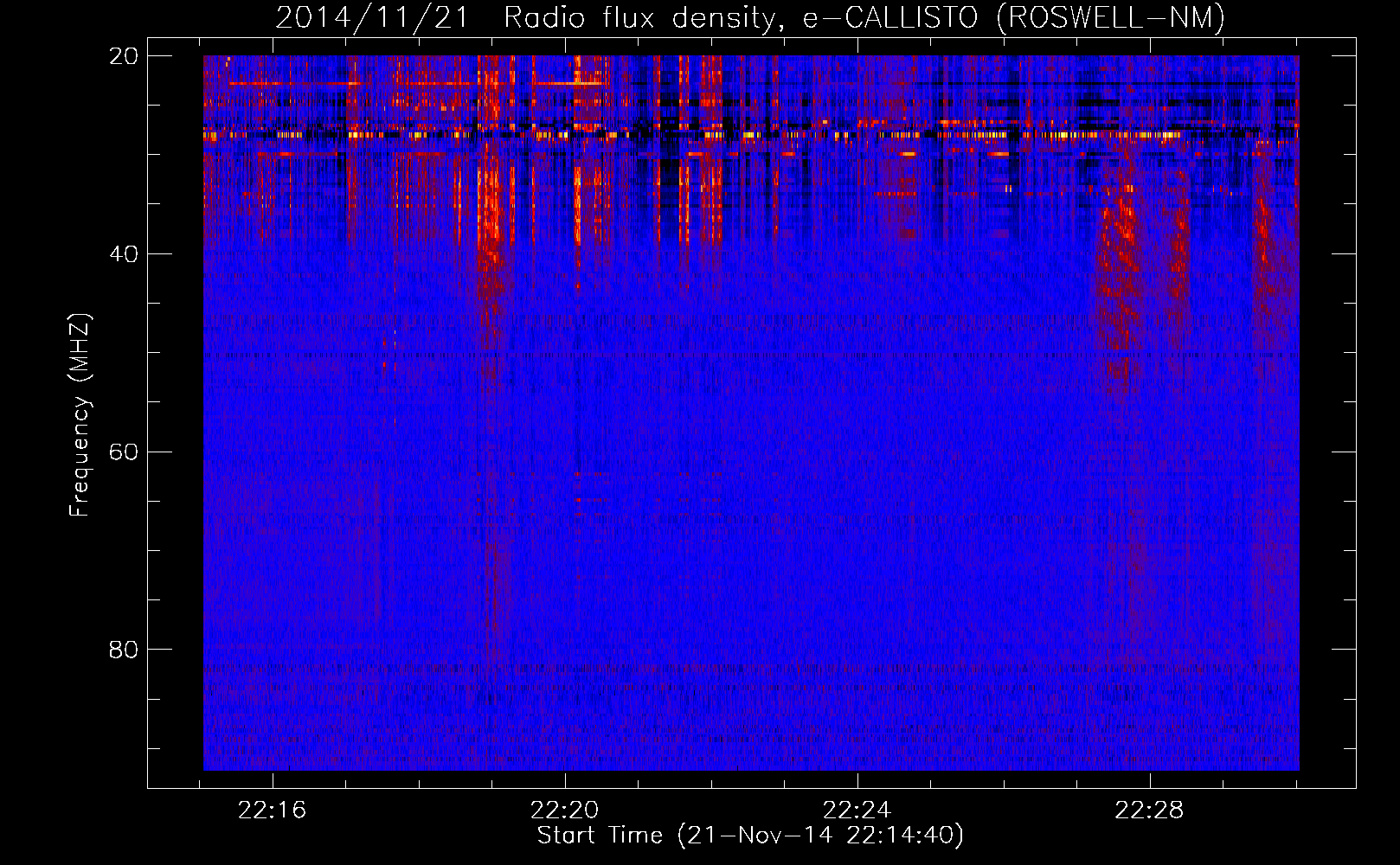
Task: Click the 40 MHz frequency tick label
Action: pyautogui.click(x=125, y=254)
